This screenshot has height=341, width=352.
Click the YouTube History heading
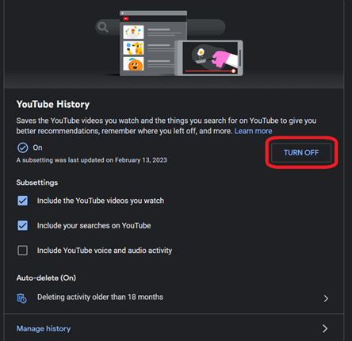tap(53, 104)
